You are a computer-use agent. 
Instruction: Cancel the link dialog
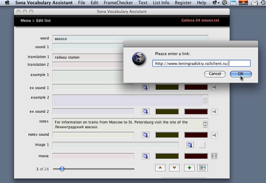coord(215,74)
